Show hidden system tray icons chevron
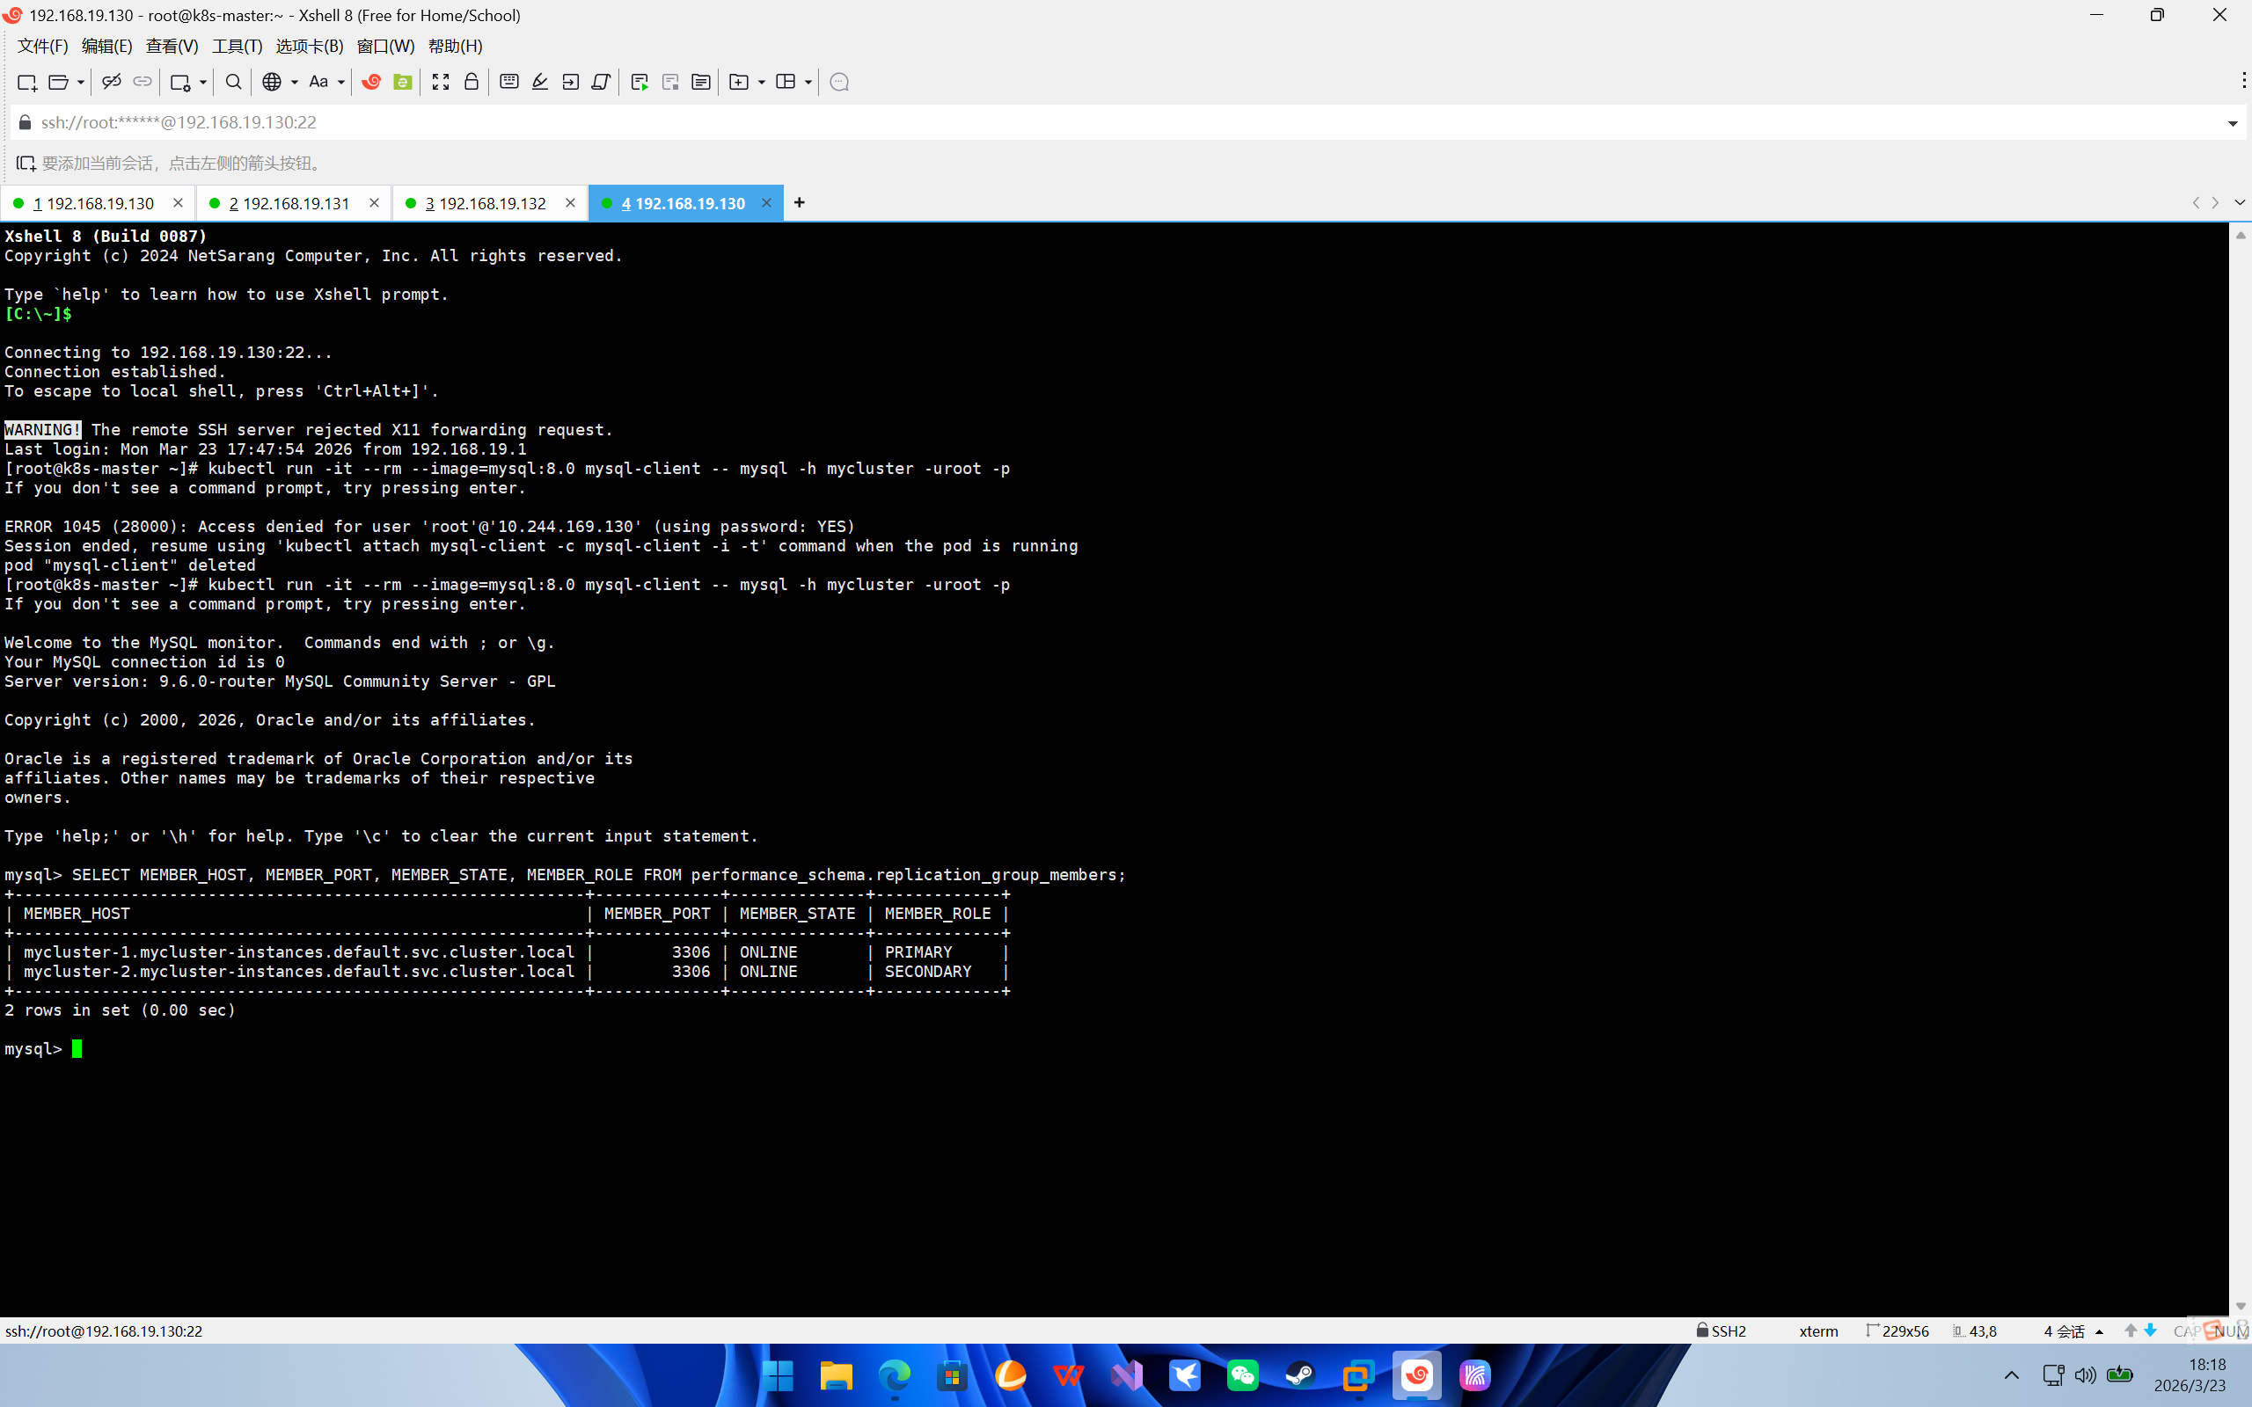This screenshot has width=2252, height=1407. pyautogui.click(x=2011, y=1375)
